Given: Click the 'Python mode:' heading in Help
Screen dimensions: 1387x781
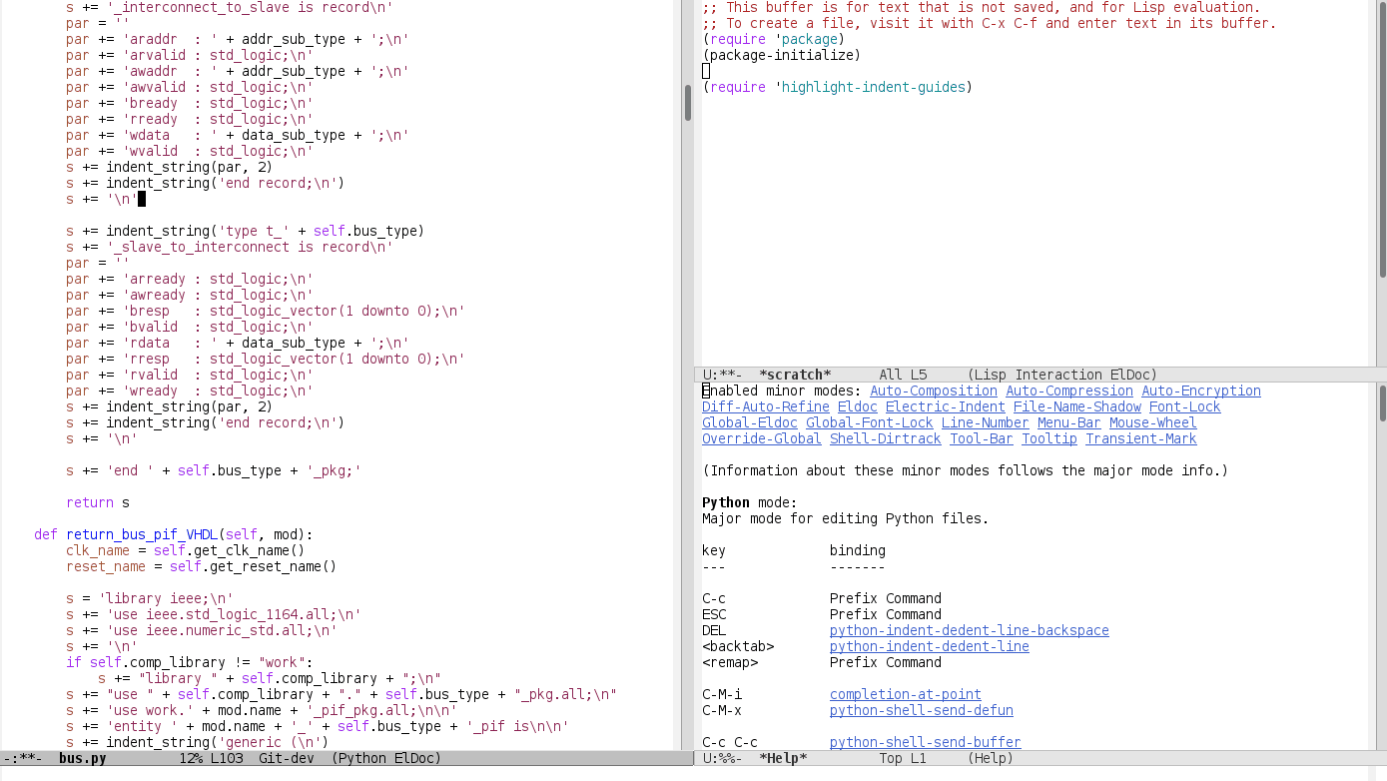Looking at the screenshot, I should coord(750,502).
